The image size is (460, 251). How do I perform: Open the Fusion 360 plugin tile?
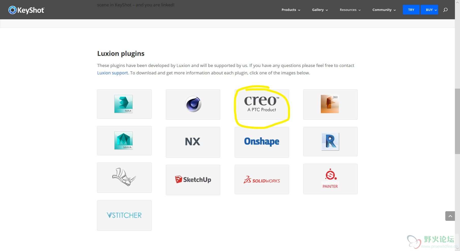pos(330,104)
